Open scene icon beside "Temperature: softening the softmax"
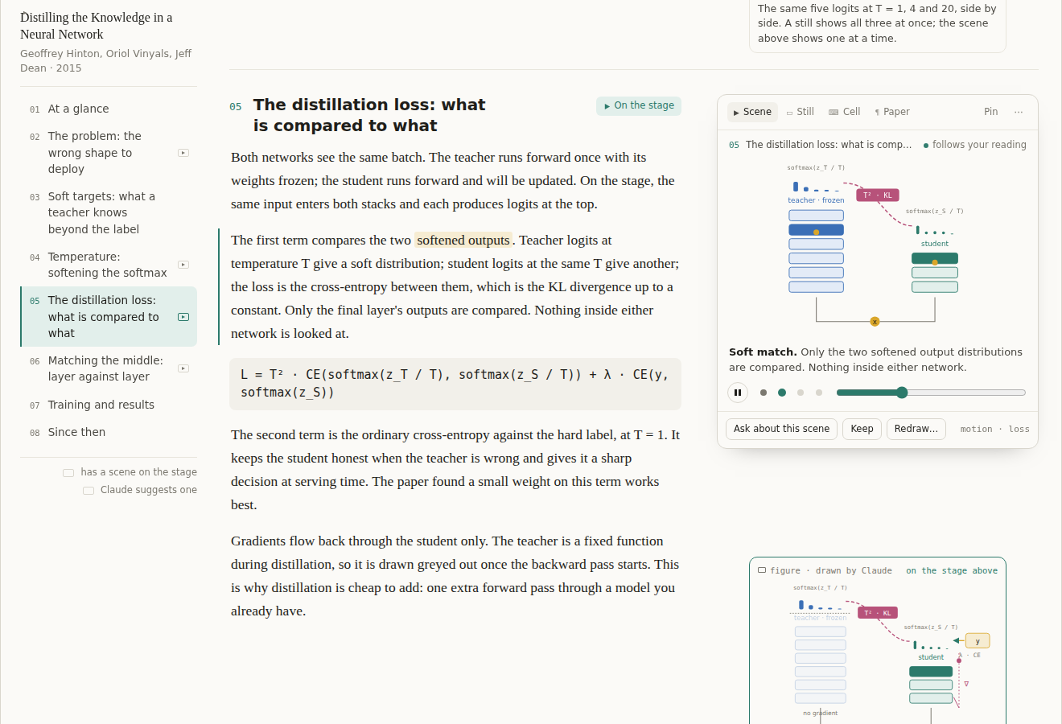This screenshot has height=724, width=1062. point(183,265)
